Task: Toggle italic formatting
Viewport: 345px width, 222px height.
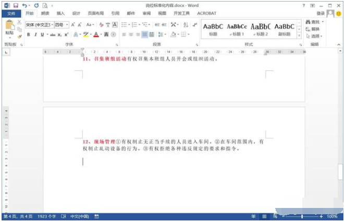Action: click(x=35, y=35)
